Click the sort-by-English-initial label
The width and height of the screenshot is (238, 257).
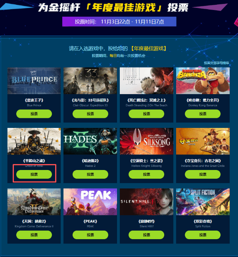[217, 63]
